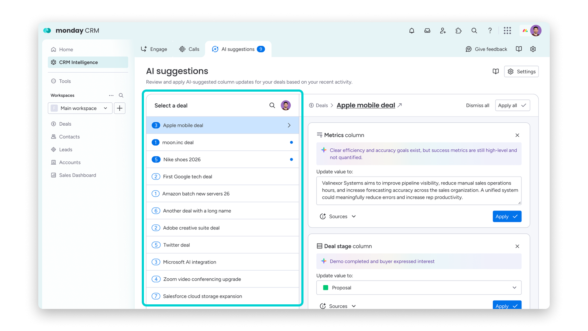Open Apple mobile deal via external arrow icon
Viewport: 588px width, 331px height.
click(x=400, y=105)
